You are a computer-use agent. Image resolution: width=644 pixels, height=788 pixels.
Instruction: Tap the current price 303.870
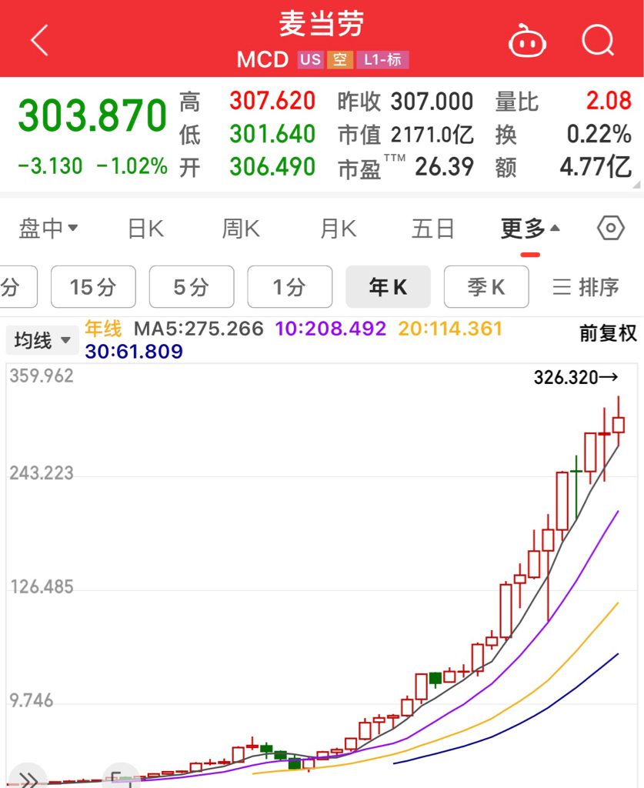(x=92, y=115)
